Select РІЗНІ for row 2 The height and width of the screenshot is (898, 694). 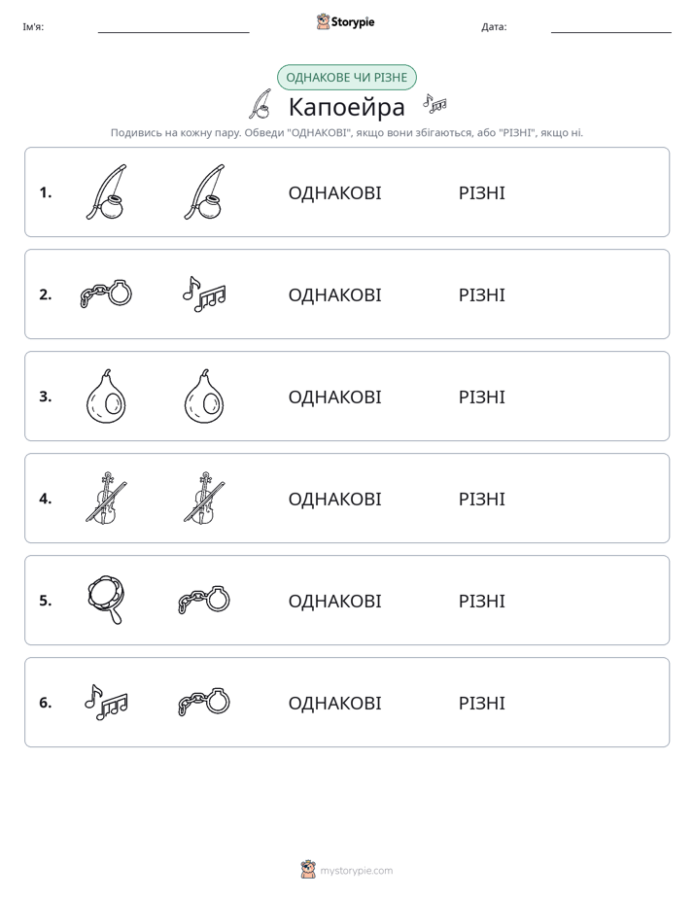click(481, 294)
